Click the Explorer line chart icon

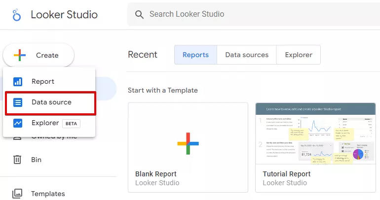click(x=18, y=123)
